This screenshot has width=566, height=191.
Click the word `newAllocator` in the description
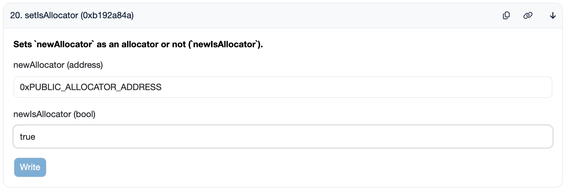click(x=64, y=44)
